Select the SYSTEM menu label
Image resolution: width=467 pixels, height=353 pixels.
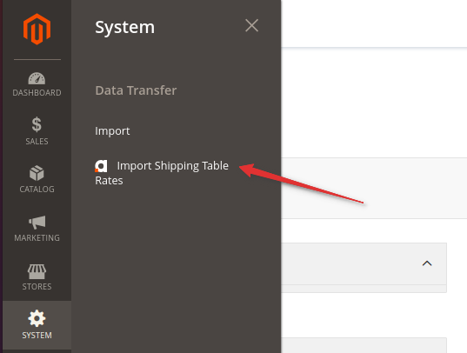37,335
